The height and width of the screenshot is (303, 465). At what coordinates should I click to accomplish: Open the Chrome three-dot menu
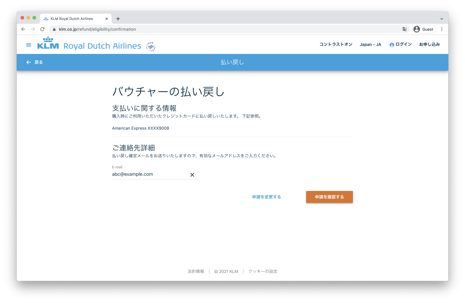click(441, 29)
